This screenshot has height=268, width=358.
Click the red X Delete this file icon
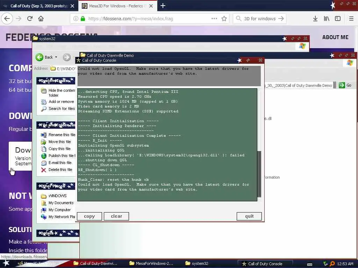44,170
